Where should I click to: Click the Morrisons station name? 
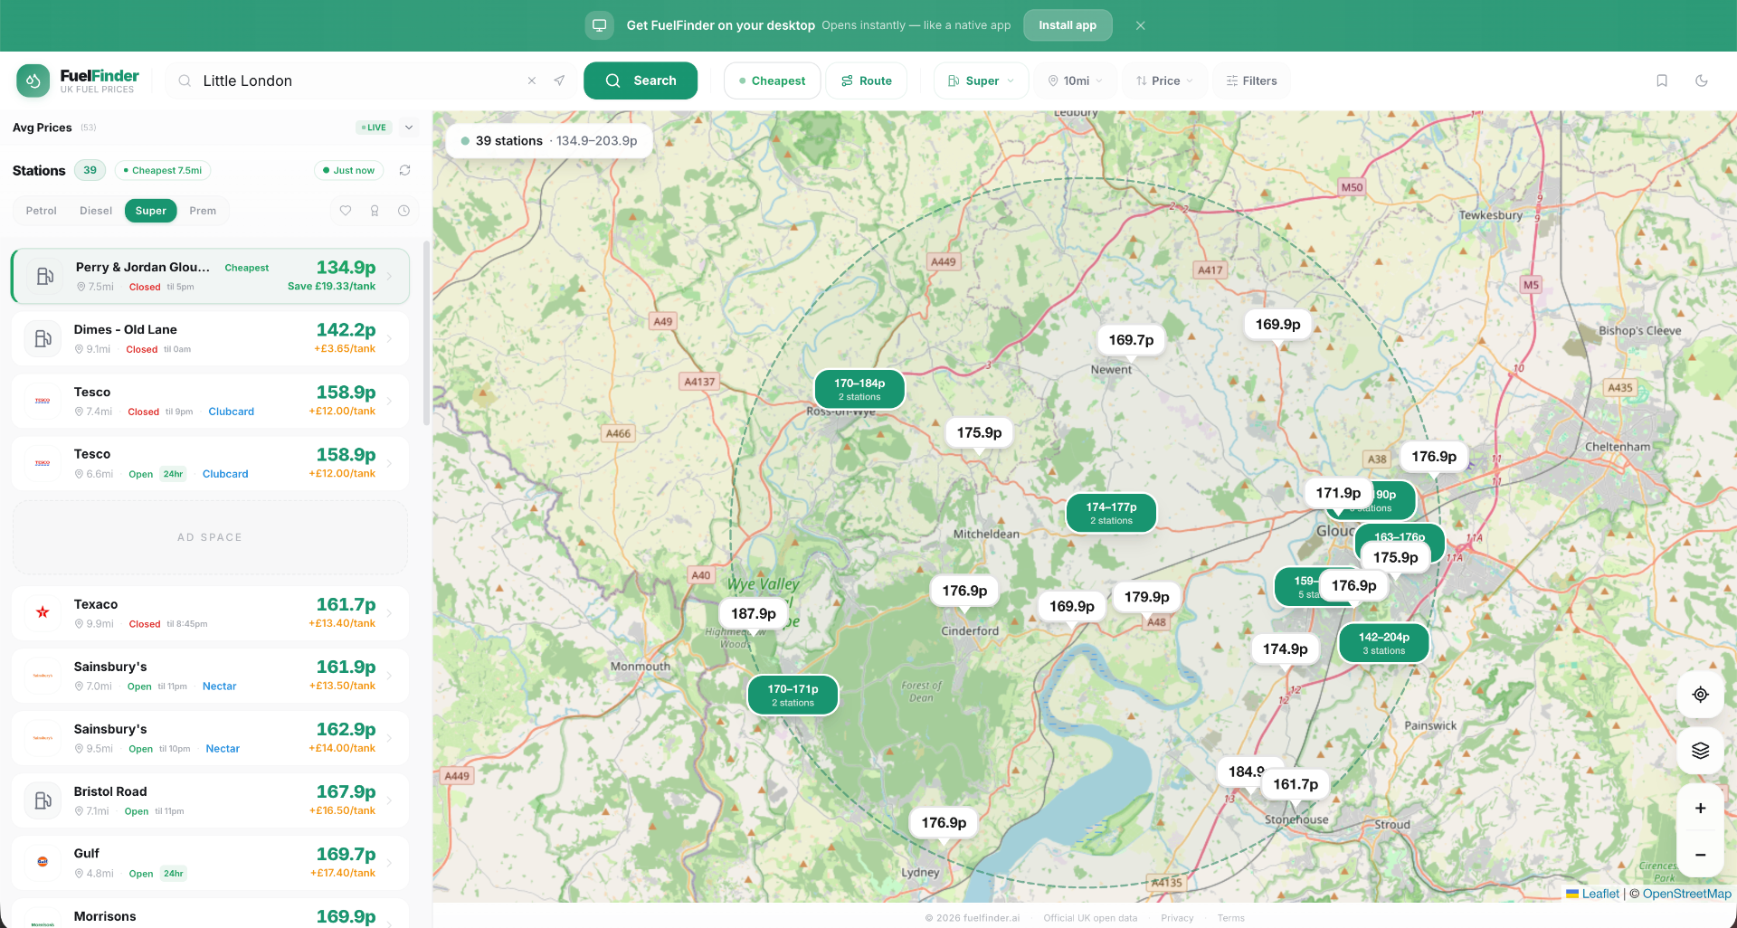click(105, 916)
